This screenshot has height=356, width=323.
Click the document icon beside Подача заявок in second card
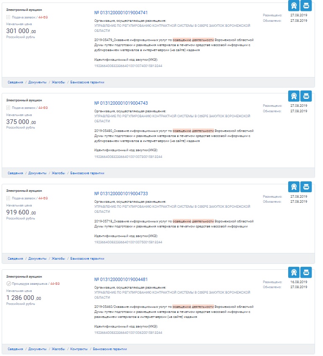click(8, 108)
